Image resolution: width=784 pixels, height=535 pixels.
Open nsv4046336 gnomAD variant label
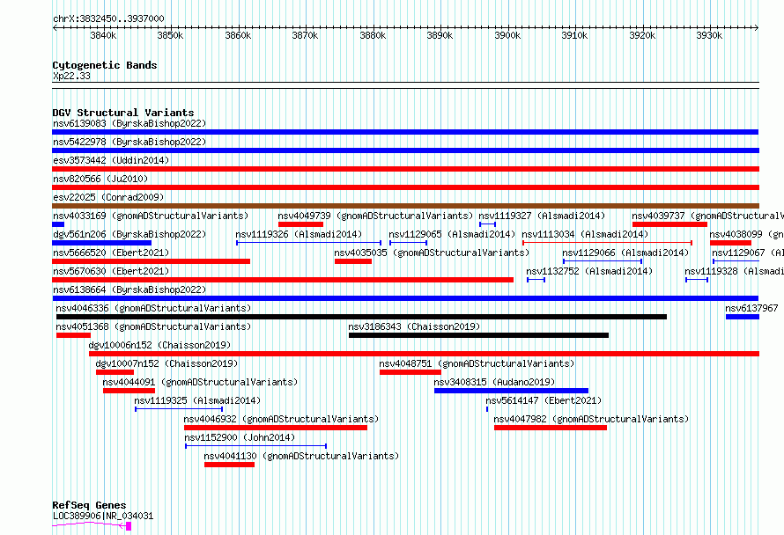pyautogui.click(x=153, y=308)
